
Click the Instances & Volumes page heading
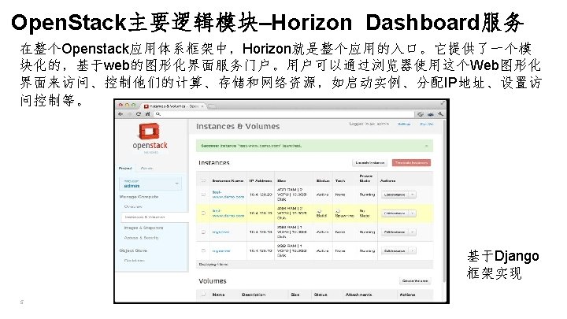coord(238,126)
